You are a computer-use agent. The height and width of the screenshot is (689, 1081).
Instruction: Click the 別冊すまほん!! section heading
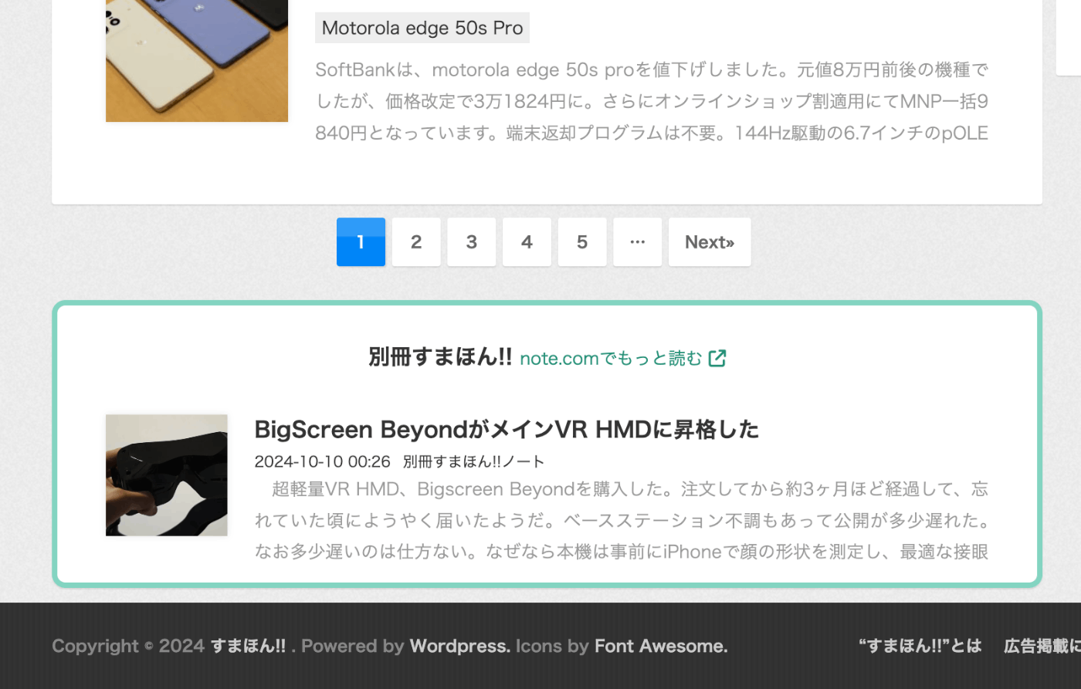click(440, 356)
